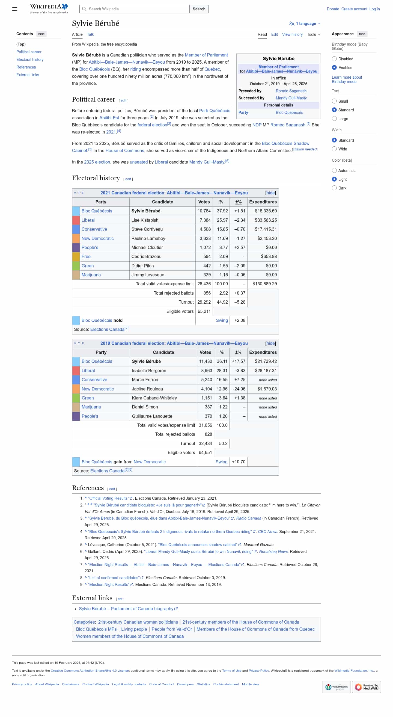Open the 2025 election link
The image size is (393, 717).
coord(97,162)
